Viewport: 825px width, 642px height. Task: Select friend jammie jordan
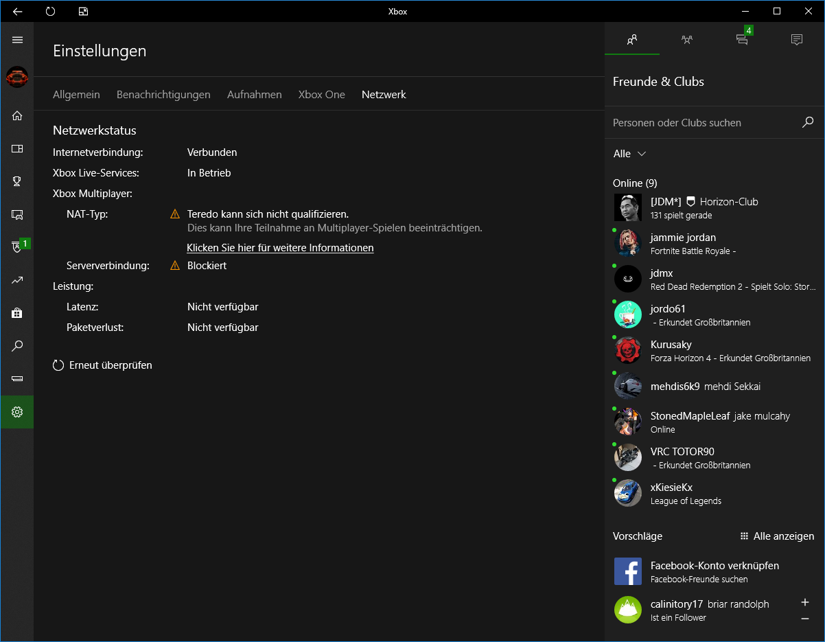click(714, 243)
